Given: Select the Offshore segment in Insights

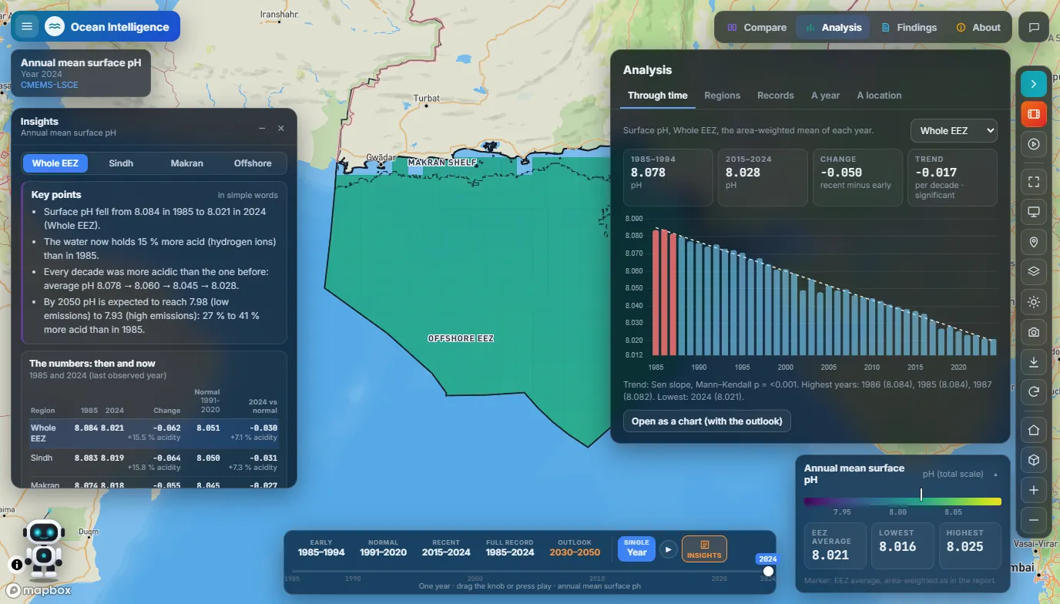Looking at the screenshot, I should click(x=253, y=163).
